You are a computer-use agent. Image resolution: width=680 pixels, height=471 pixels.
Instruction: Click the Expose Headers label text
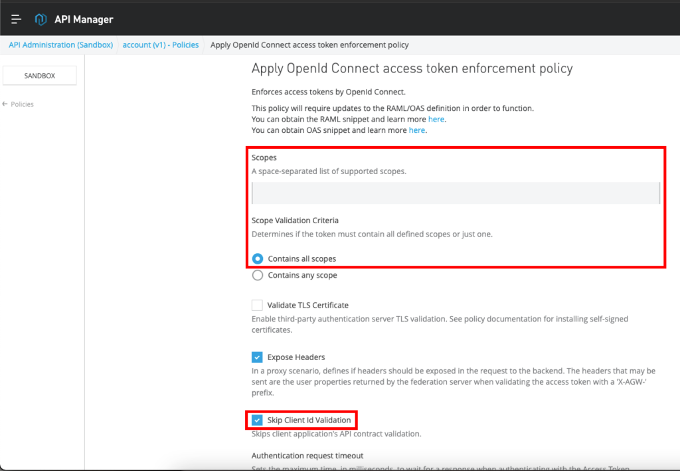click(x=296, y=357)
